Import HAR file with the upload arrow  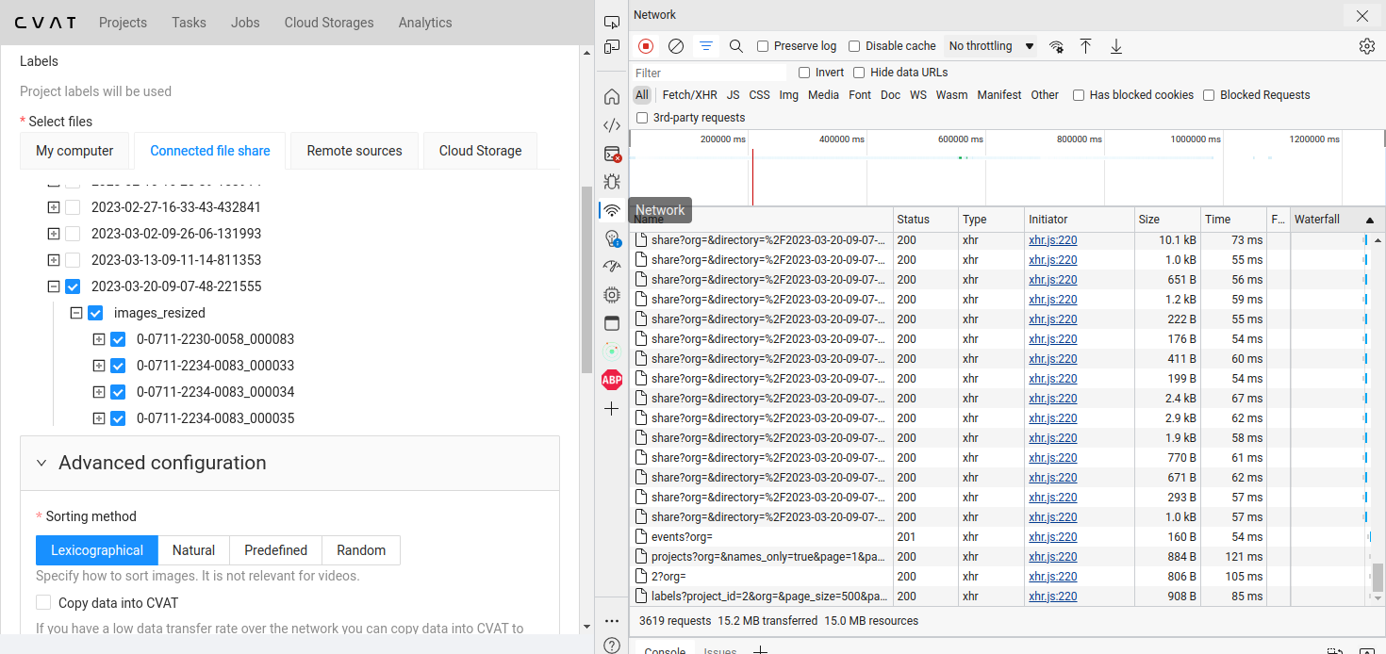click(1086, 45)
